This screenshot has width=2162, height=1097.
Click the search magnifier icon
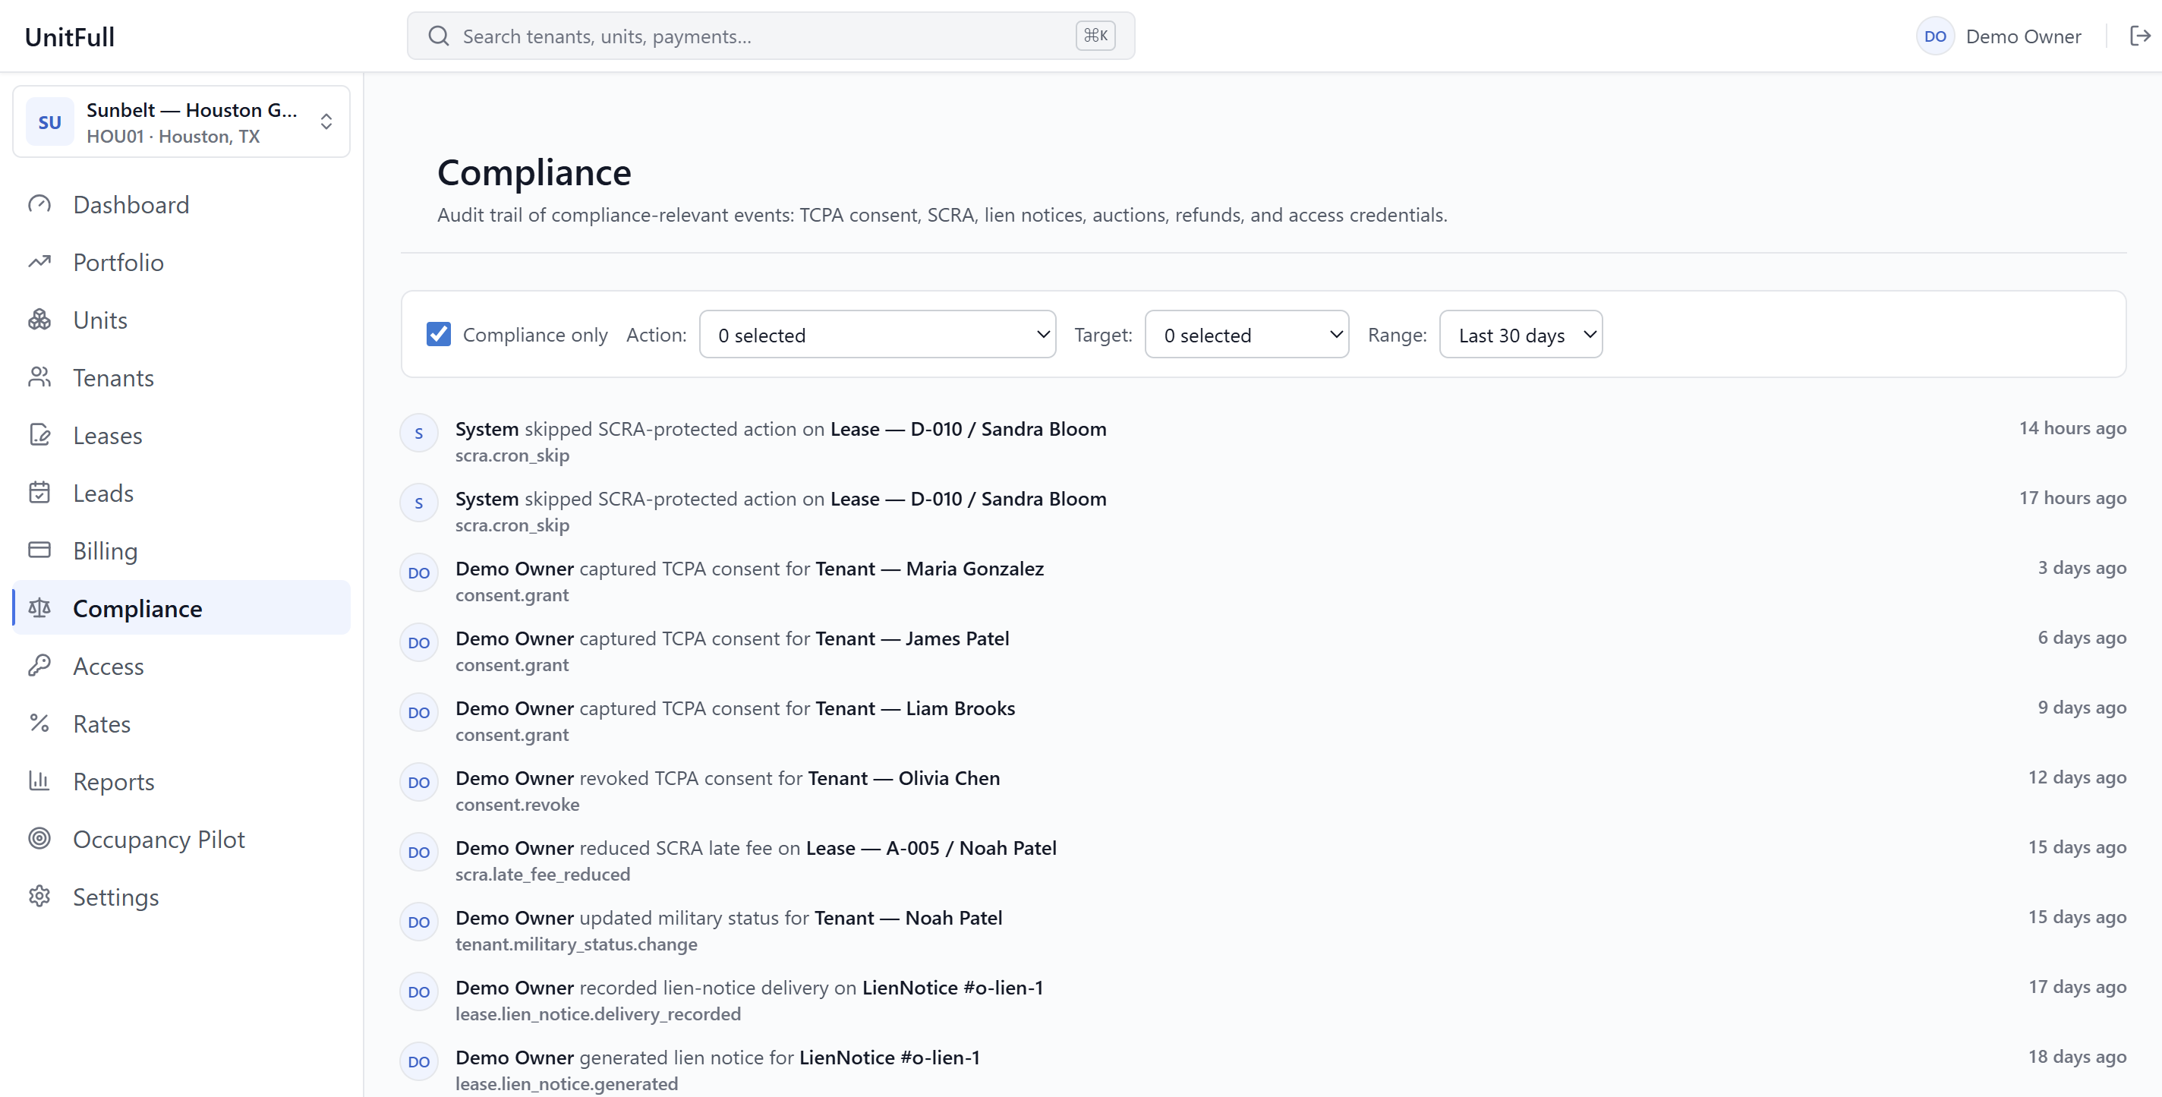tap(438, 36)
